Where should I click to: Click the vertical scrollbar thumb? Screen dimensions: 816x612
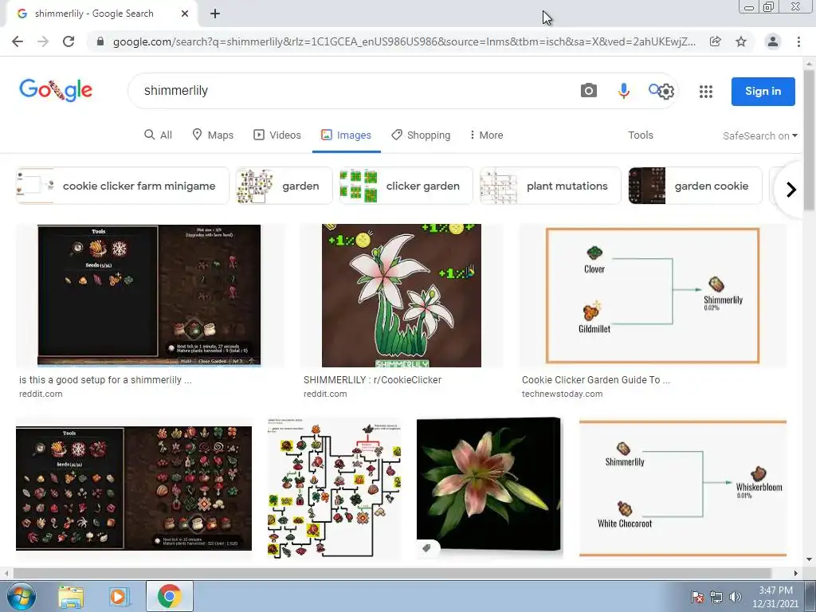tap(809, 140)
